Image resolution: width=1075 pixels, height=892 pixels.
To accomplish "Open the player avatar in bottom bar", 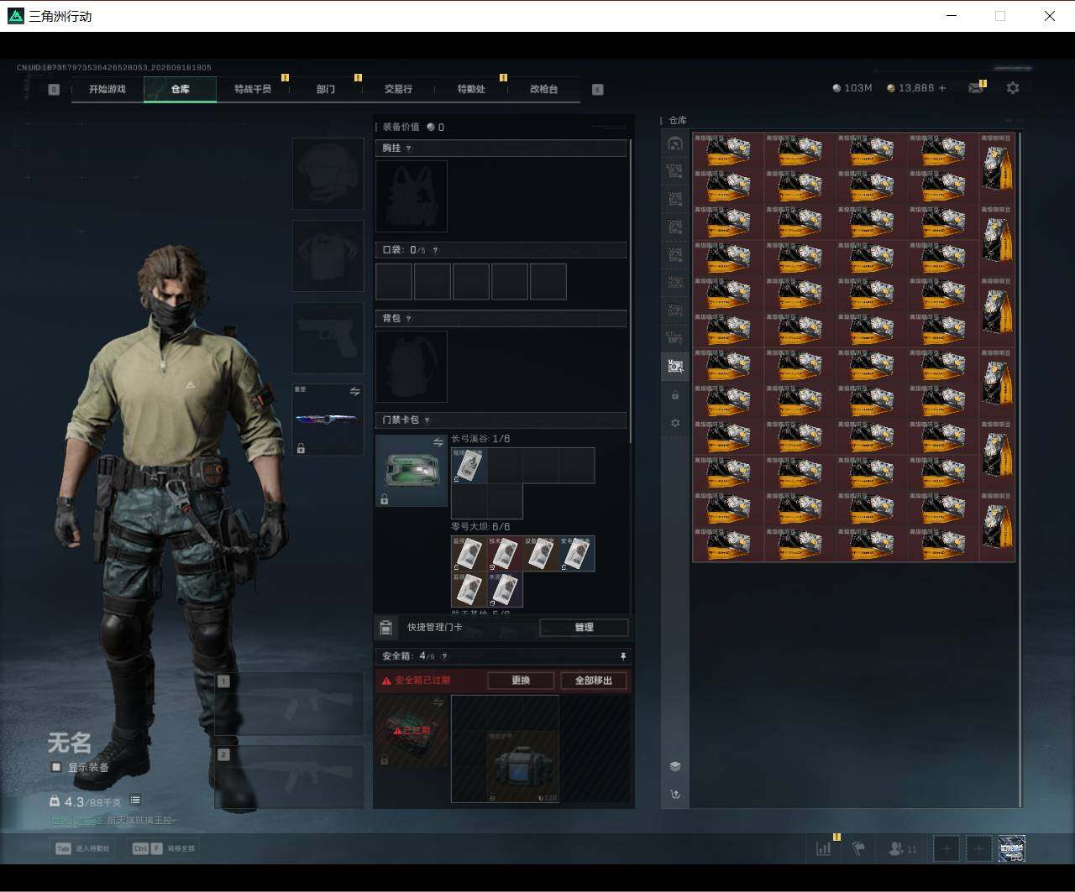I will pos(1011,848).
